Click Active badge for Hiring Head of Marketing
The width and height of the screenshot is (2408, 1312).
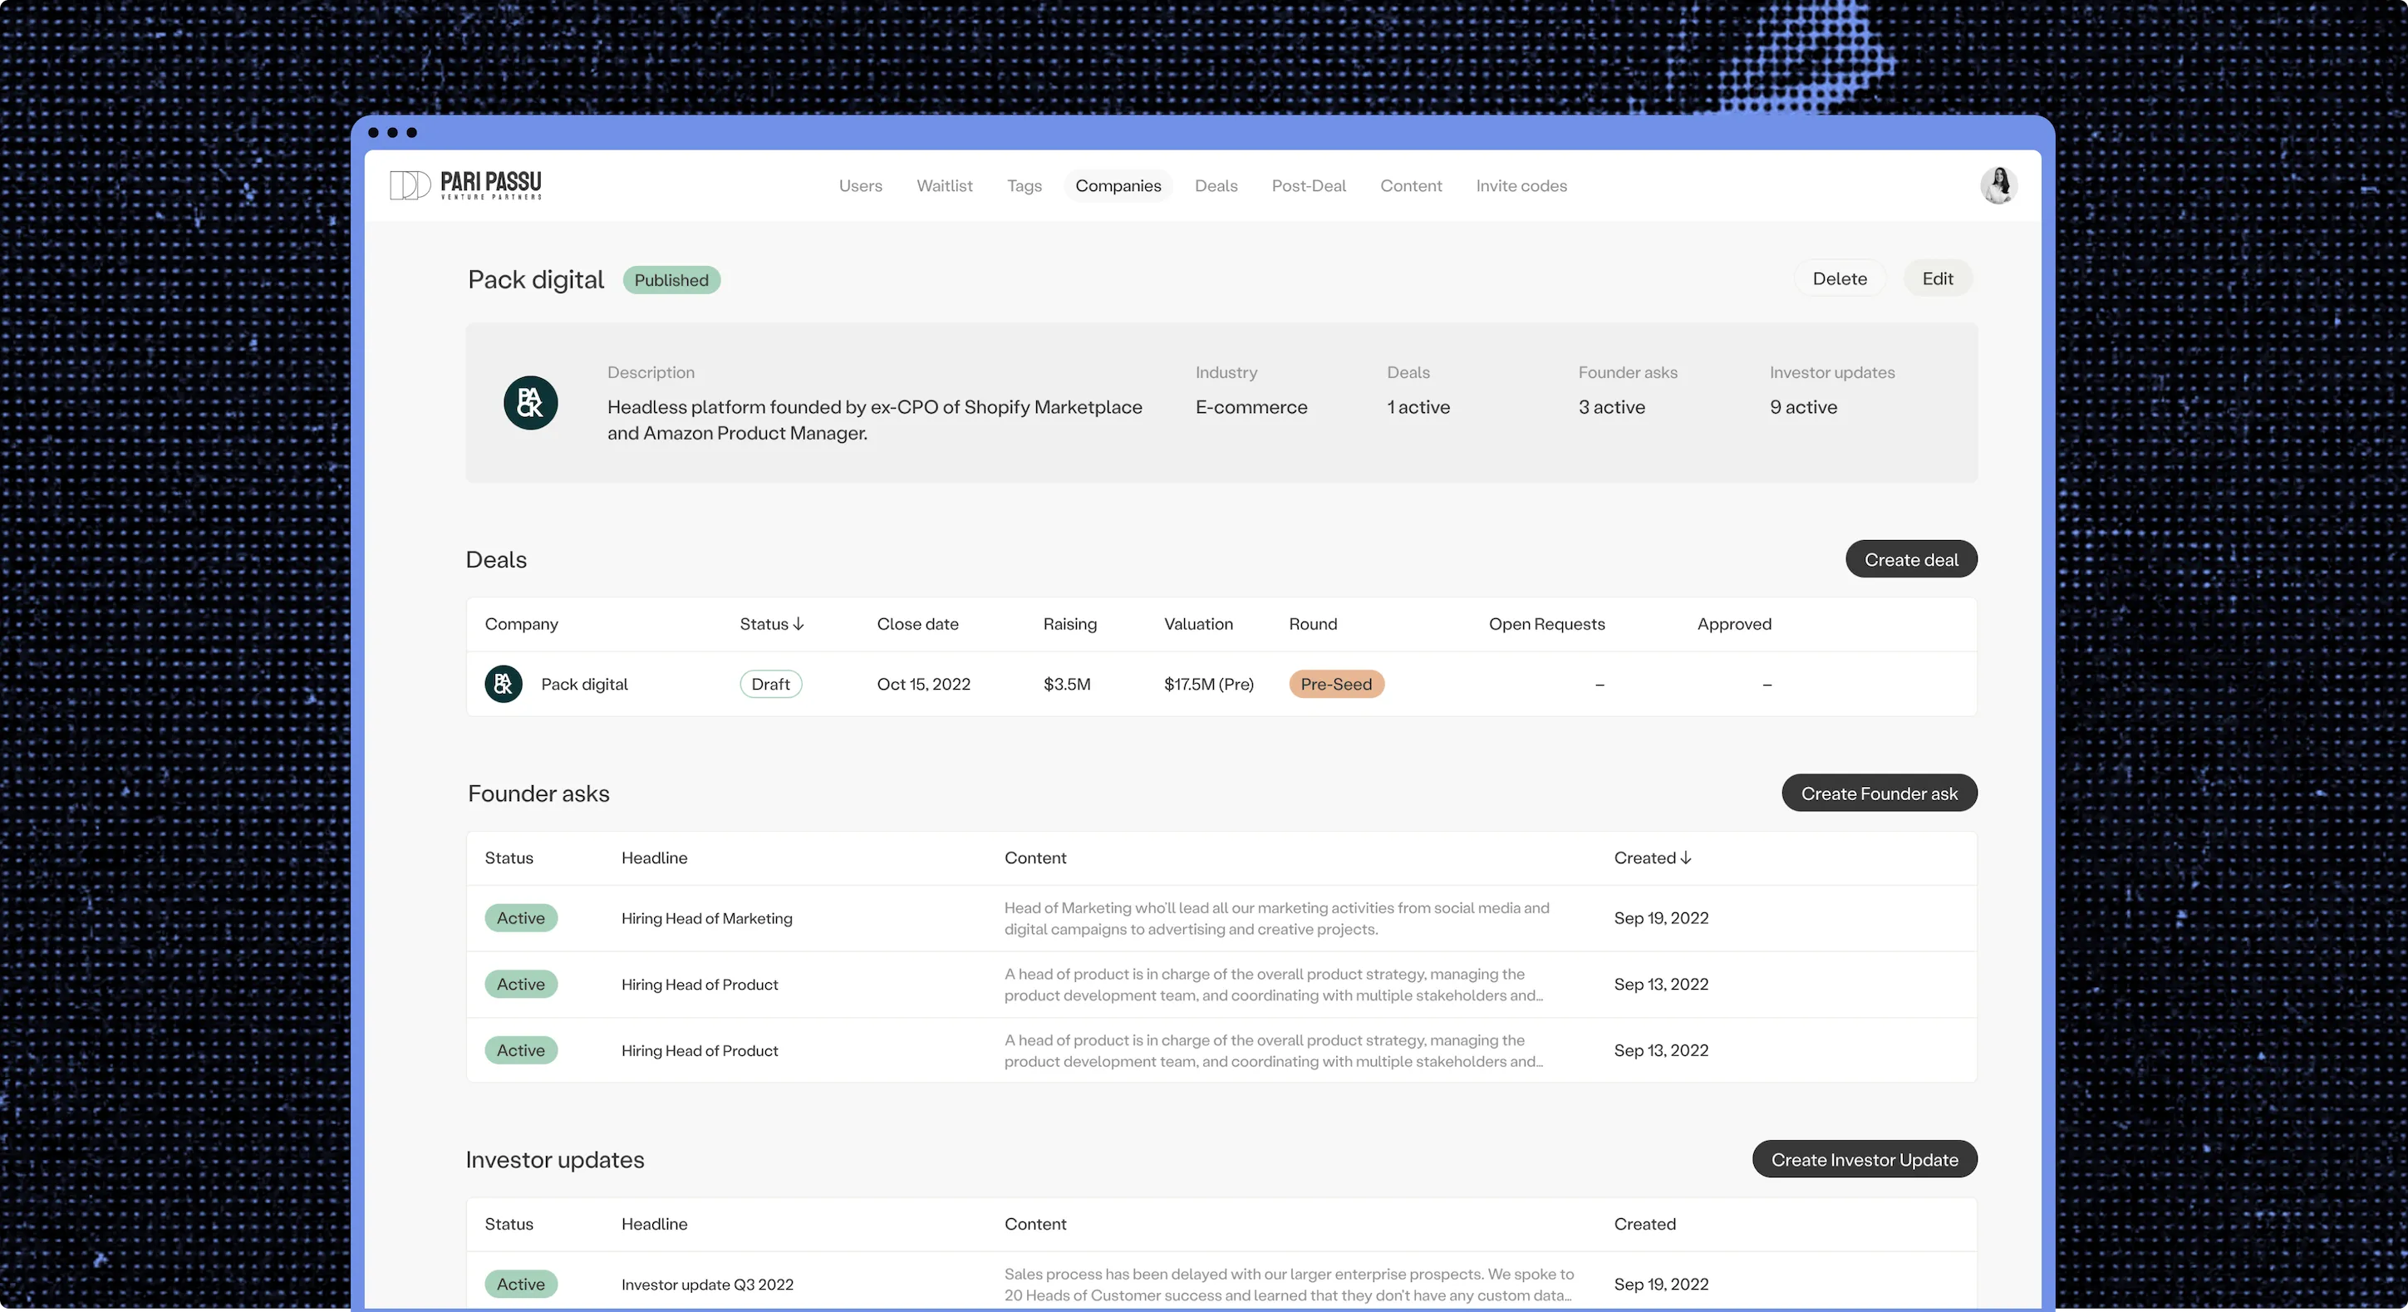click(x=521, y=919)
